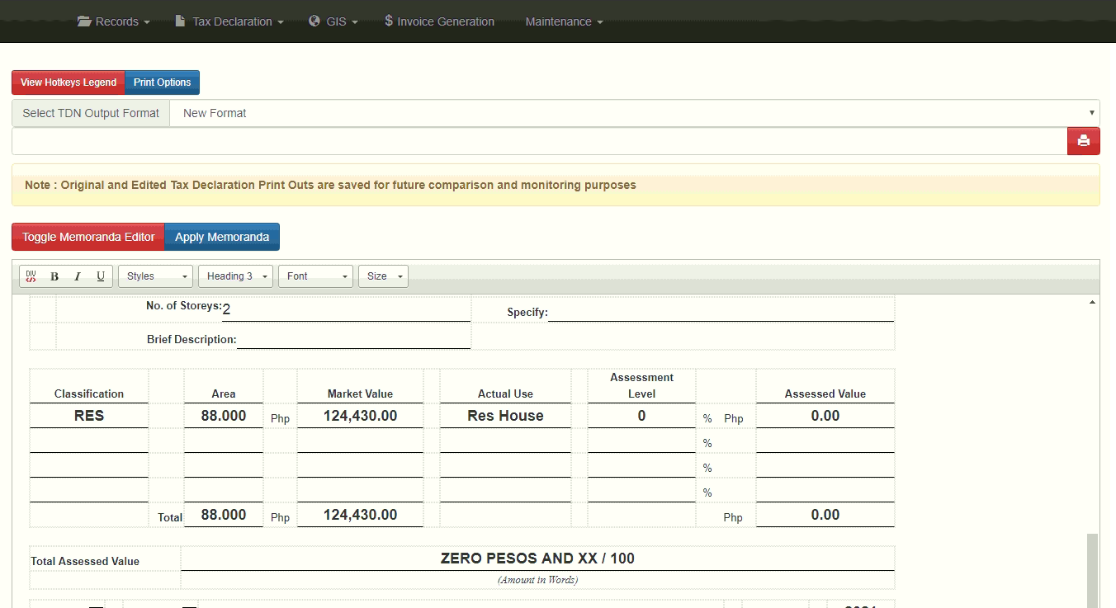Click View Hotkeys Legend button
Screen dimensions: 1116x608
(69, 82)
